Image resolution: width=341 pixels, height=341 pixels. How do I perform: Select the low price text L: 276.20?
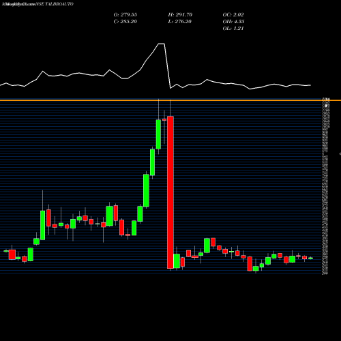pyautogui.click(x=180, y=22)
